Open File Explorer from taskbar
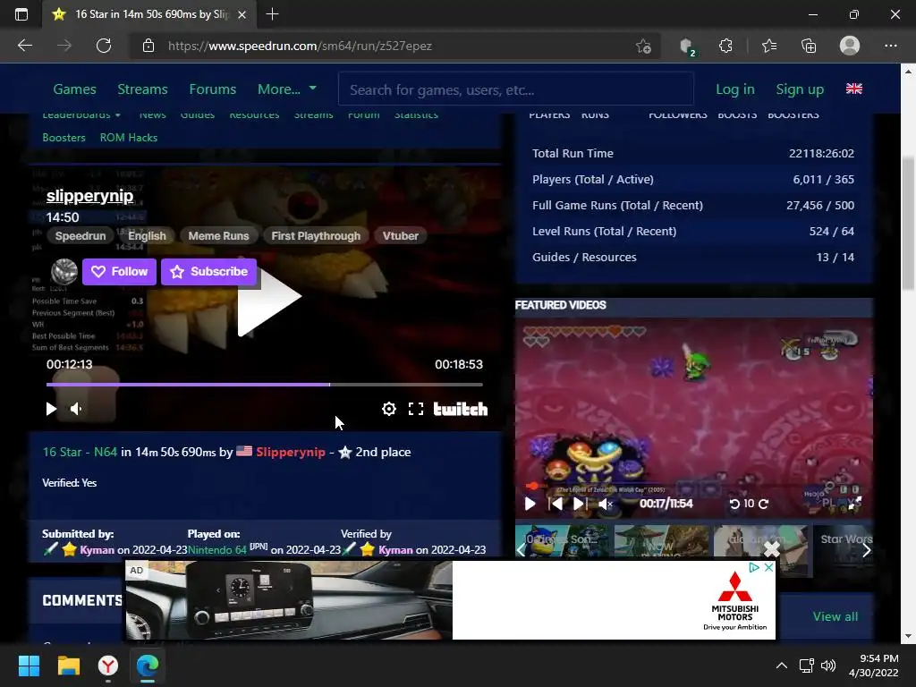 point(68,666)
